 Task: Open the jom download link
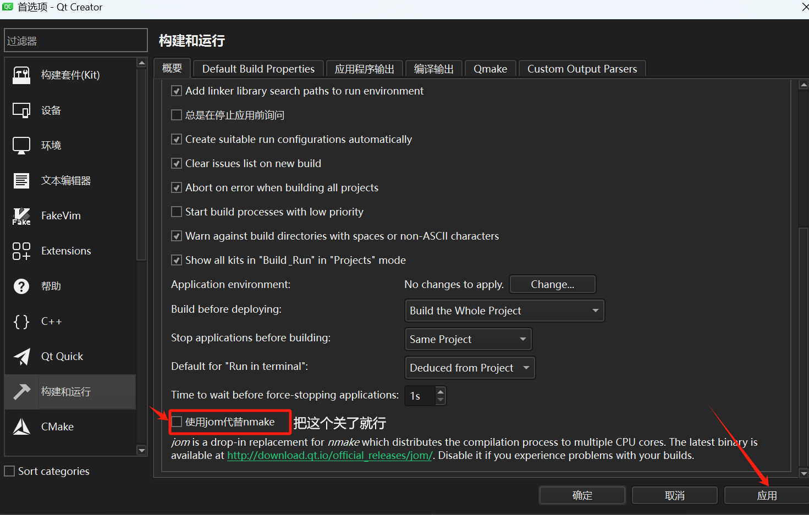click(330, 455)
